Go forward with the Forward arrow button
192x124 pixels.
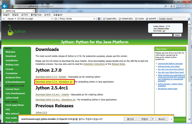(11, 6)
